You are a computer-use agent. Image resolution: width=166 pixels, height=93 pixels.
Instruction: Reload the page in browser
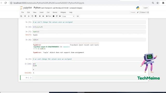coord(6,3)
